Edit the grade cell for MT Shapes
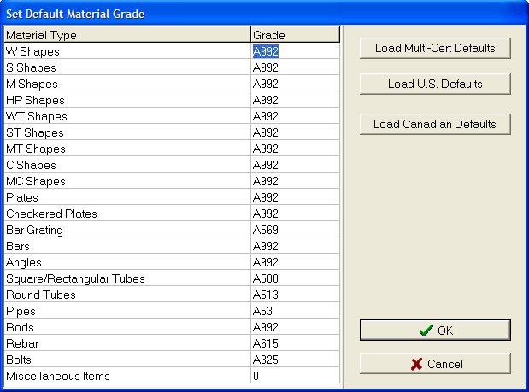Screen dimensions: 529x392 (295, 149)
